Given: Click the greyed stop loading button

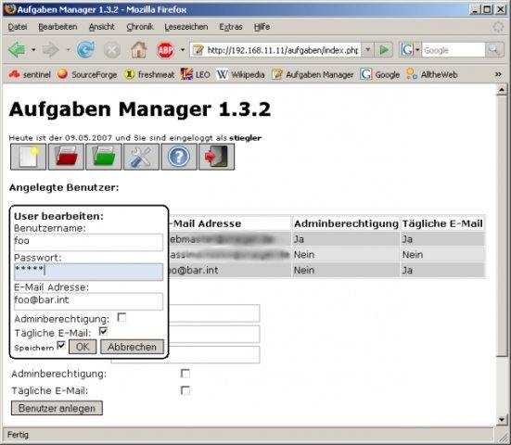Looking at the screenshot, I should (112, 50).
